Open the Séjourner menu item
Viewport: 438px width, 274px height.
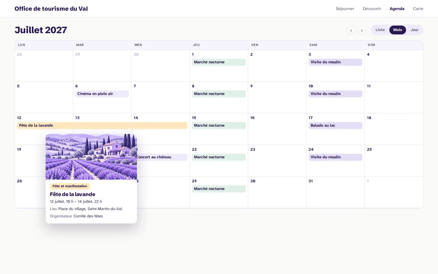coord(345,9)
